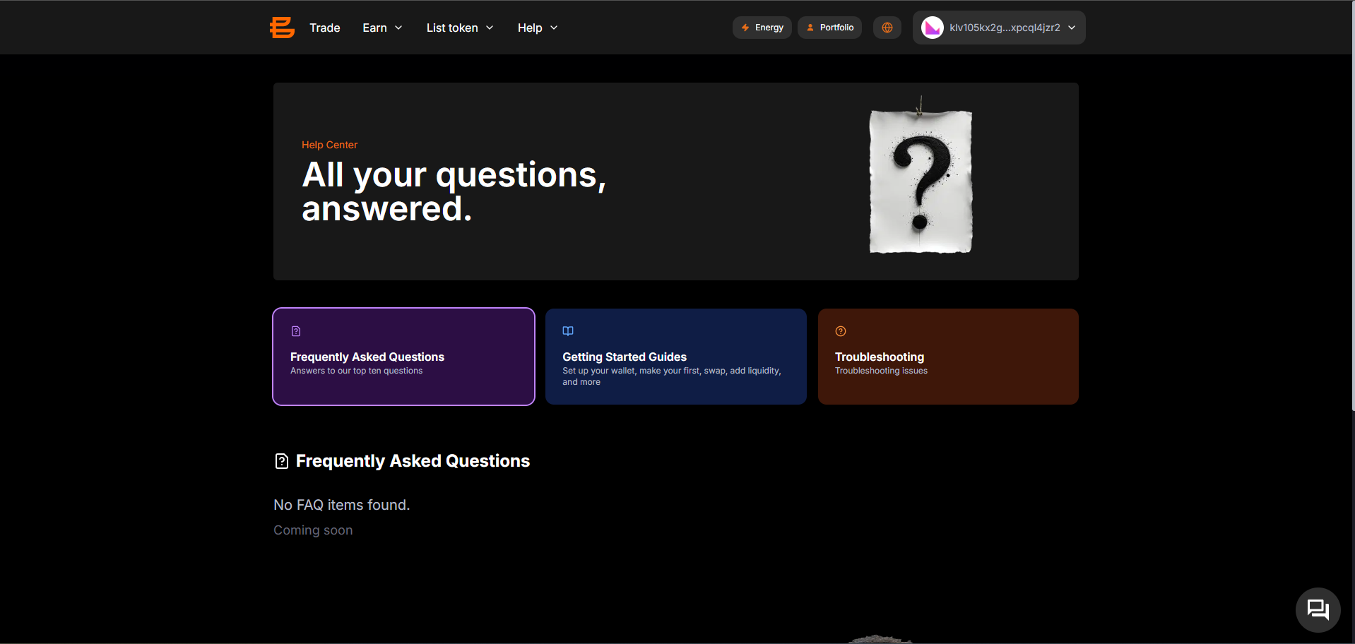The height and width of the screenshot is (644, 1355).
Task: Click the open book guides icon
Action: (568, 331)
